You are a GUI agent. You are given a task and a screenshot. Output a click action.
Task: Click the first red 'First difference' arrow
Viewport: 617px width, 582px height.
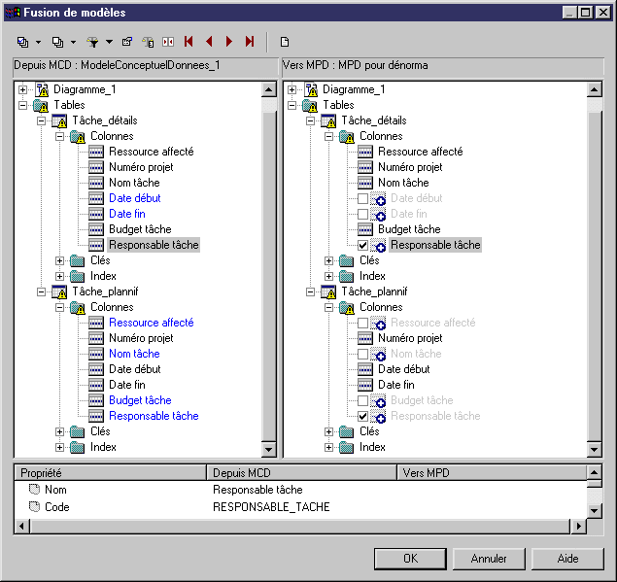tap(189, 42)
